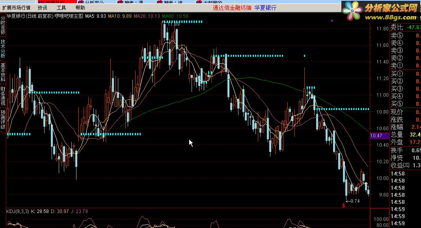Click the 10.20 price axis label

pyautogui.click(x=382, y=162)
